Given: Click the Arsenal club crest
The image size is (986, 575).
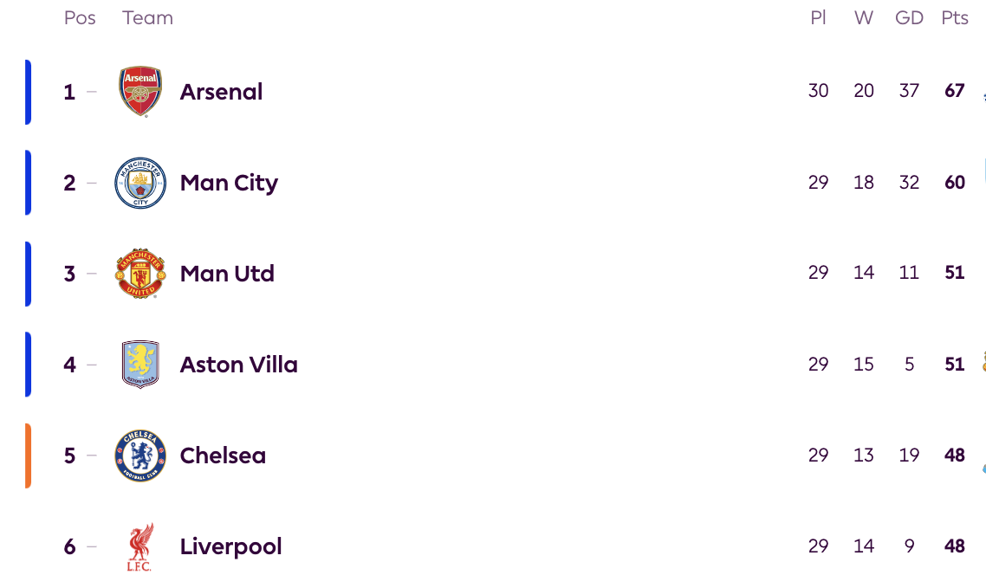Looking at the screenshot, I should coord(140,92).
